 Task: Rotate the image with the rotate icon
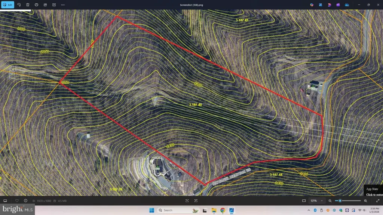(19, 5)
